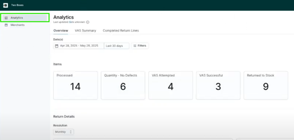Select the Quantity - No Defects card
The image size is (294, 140).
[x=123, y=85]
